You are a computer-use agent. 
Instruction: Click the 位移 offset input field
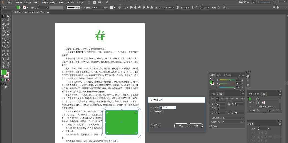tap(169, 107)
